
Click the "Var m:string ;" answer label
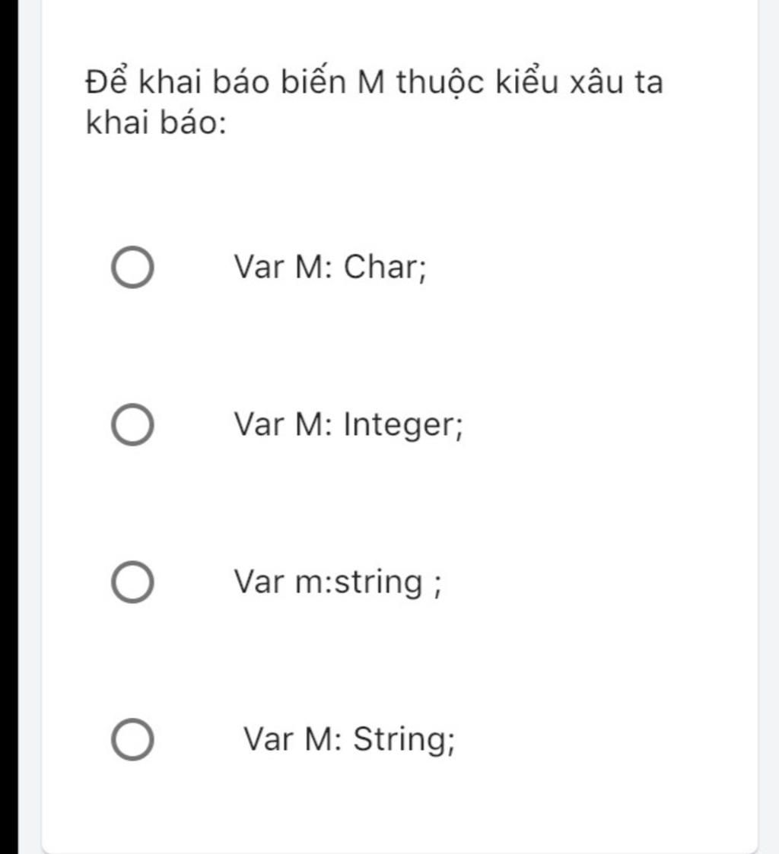point(337,583)
